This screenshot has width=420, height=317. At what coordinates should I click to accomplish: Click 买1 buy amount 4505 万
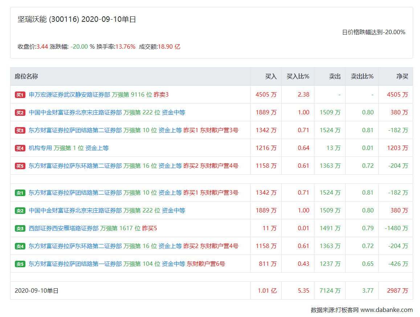(x=266, y=94)
